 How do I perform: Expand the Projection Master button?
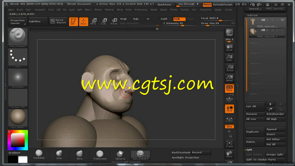[x=18, y=21]
